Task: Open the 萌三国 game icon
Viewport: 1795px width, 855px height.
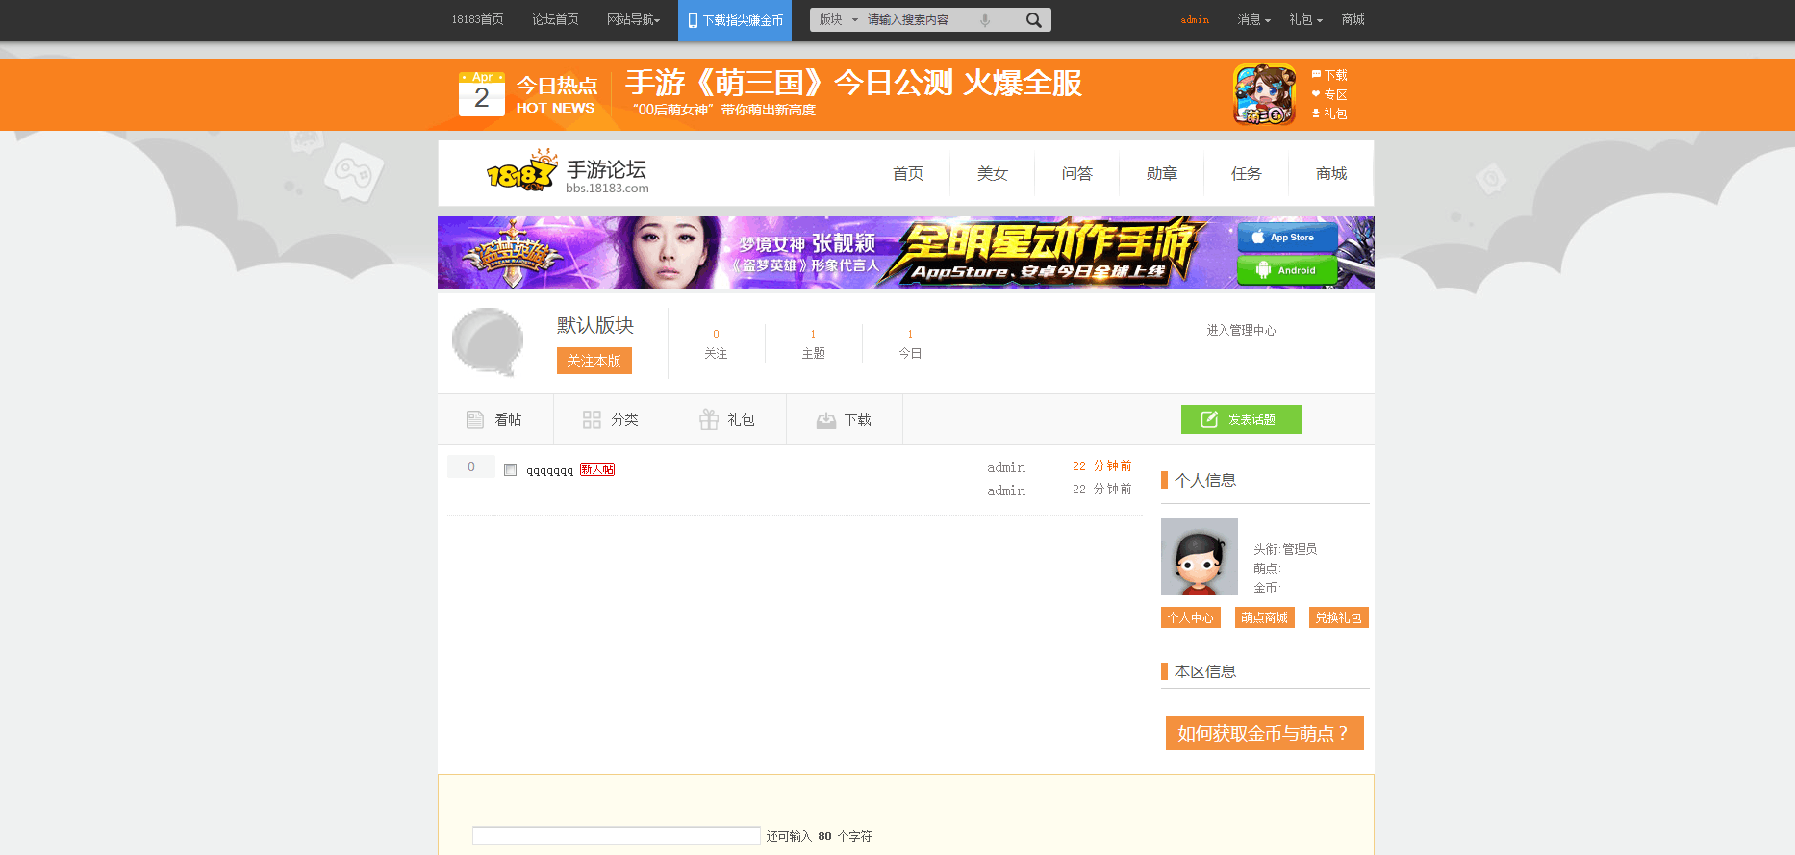Action: pos(1264,94)
